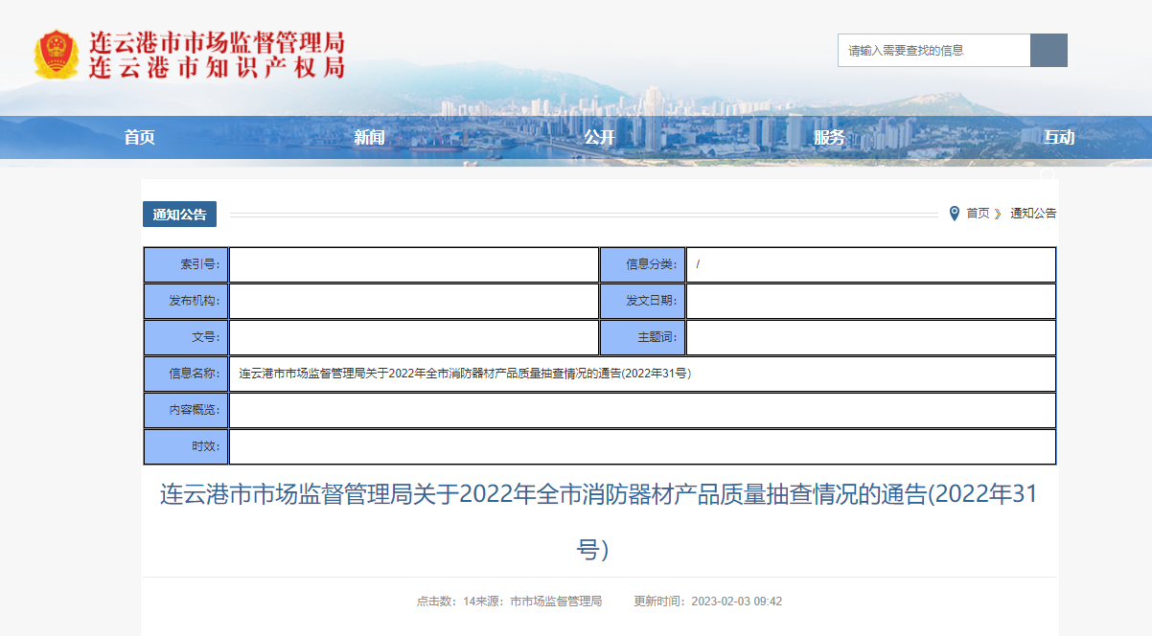The width and height of the screenshot is (1152, 636).
Task: Select the 内容概览 label cell
Action: click(x=186, y=411)
